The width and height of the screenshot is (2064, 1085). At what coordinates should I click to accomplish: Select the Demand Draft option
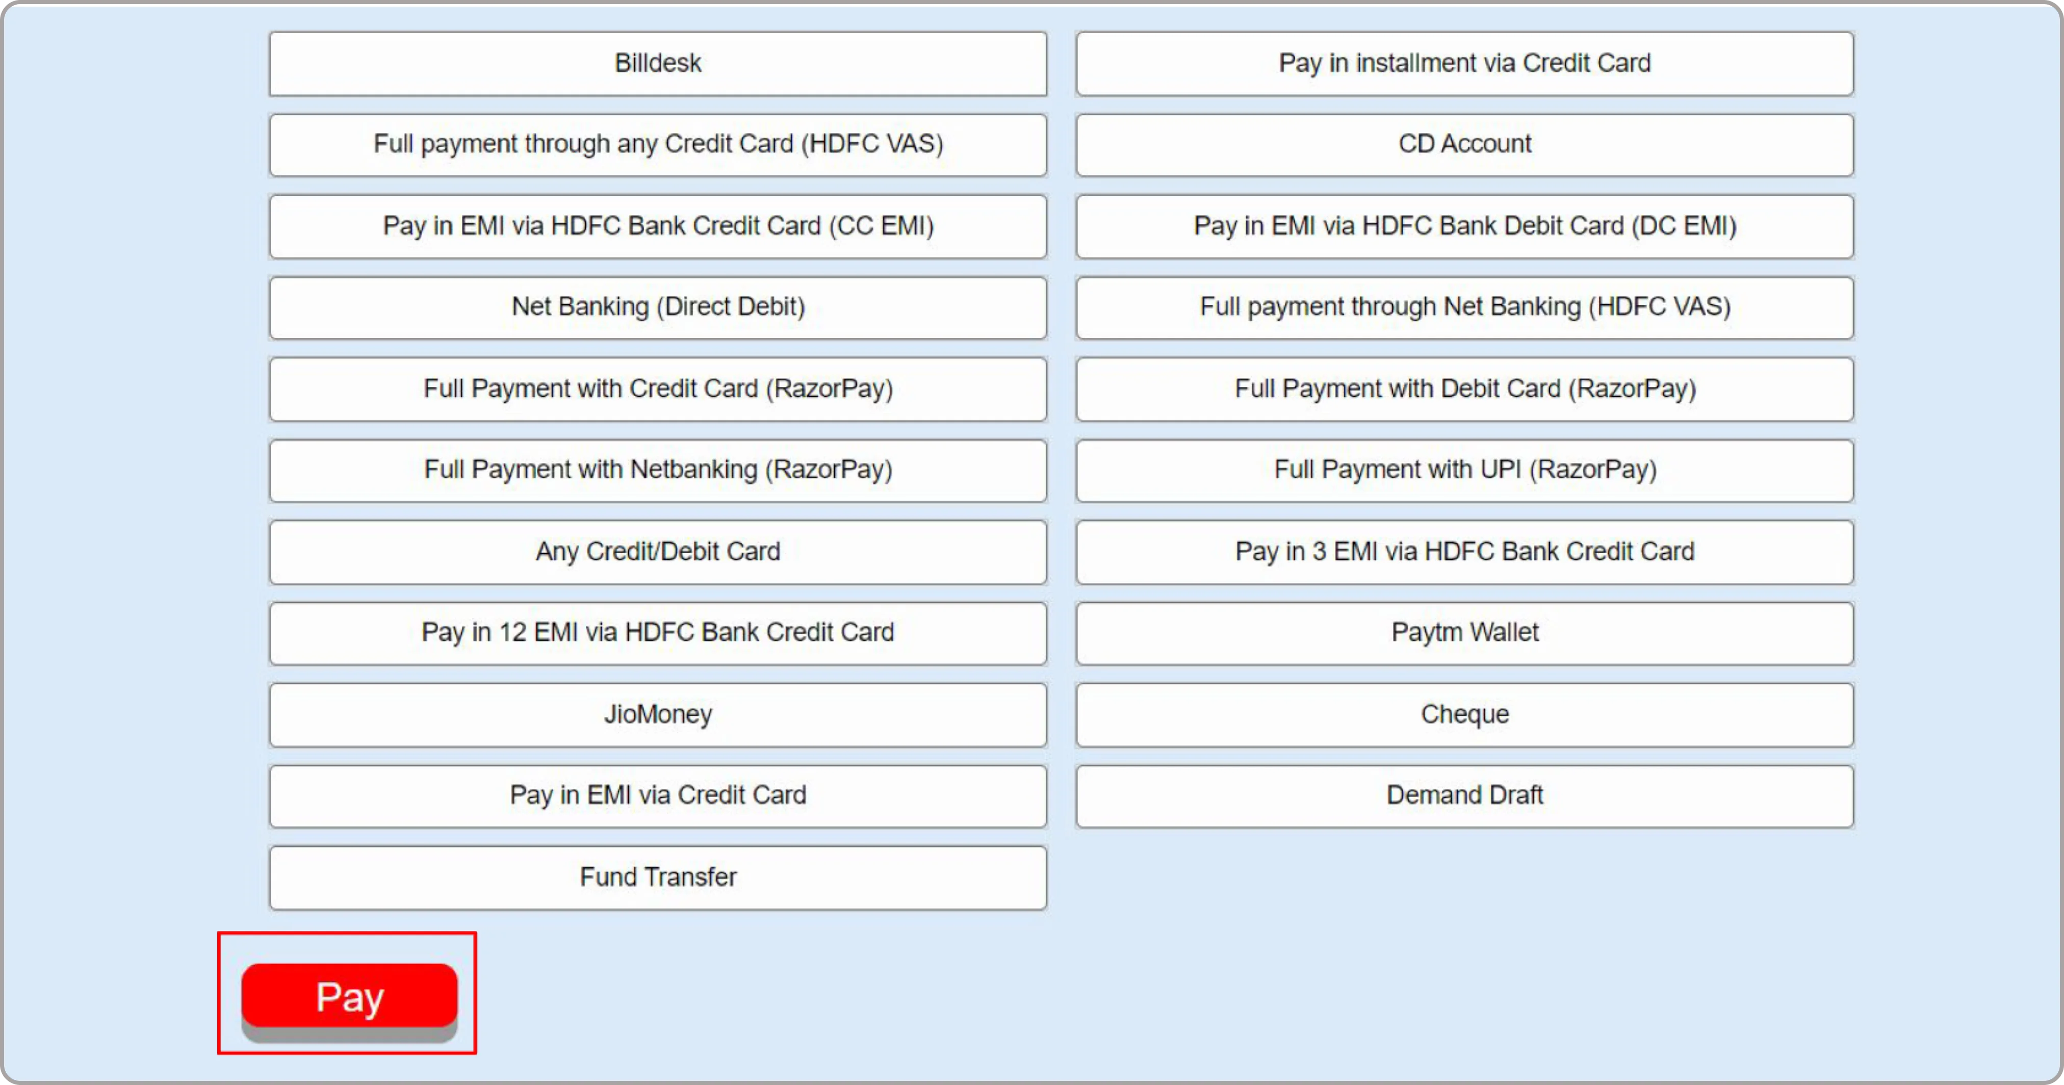pos(1465,796)
